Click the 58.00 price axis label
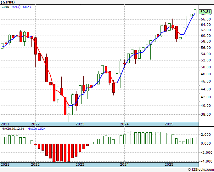Viewport: 214px width, 172px height. point(206,41)
